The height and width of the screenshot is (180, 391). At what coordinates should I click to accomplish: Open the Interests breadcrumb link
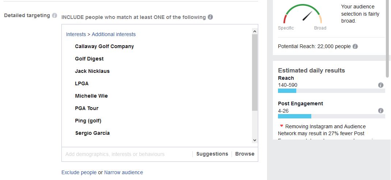(76, 34)
